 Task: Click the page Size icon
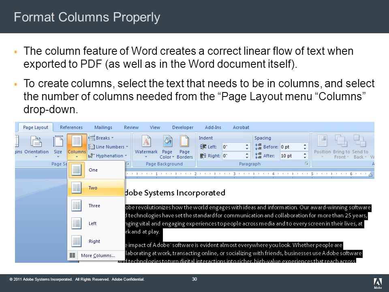tap(58, 141)
